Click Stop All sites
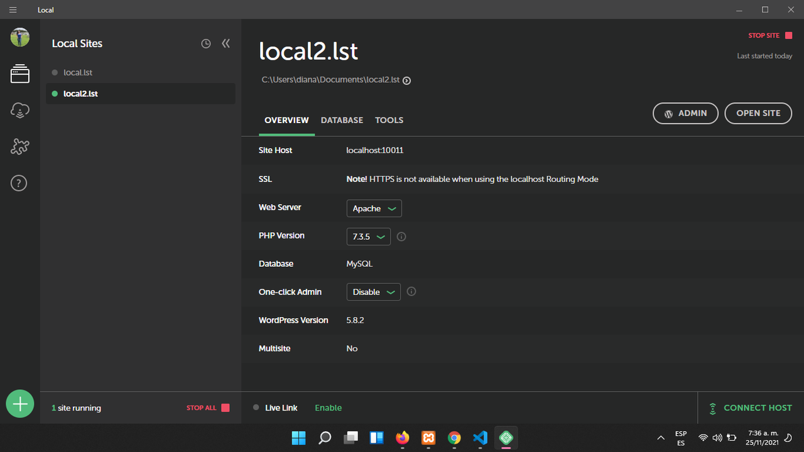Viewport: 804px width, 452px height. [208, 408]
